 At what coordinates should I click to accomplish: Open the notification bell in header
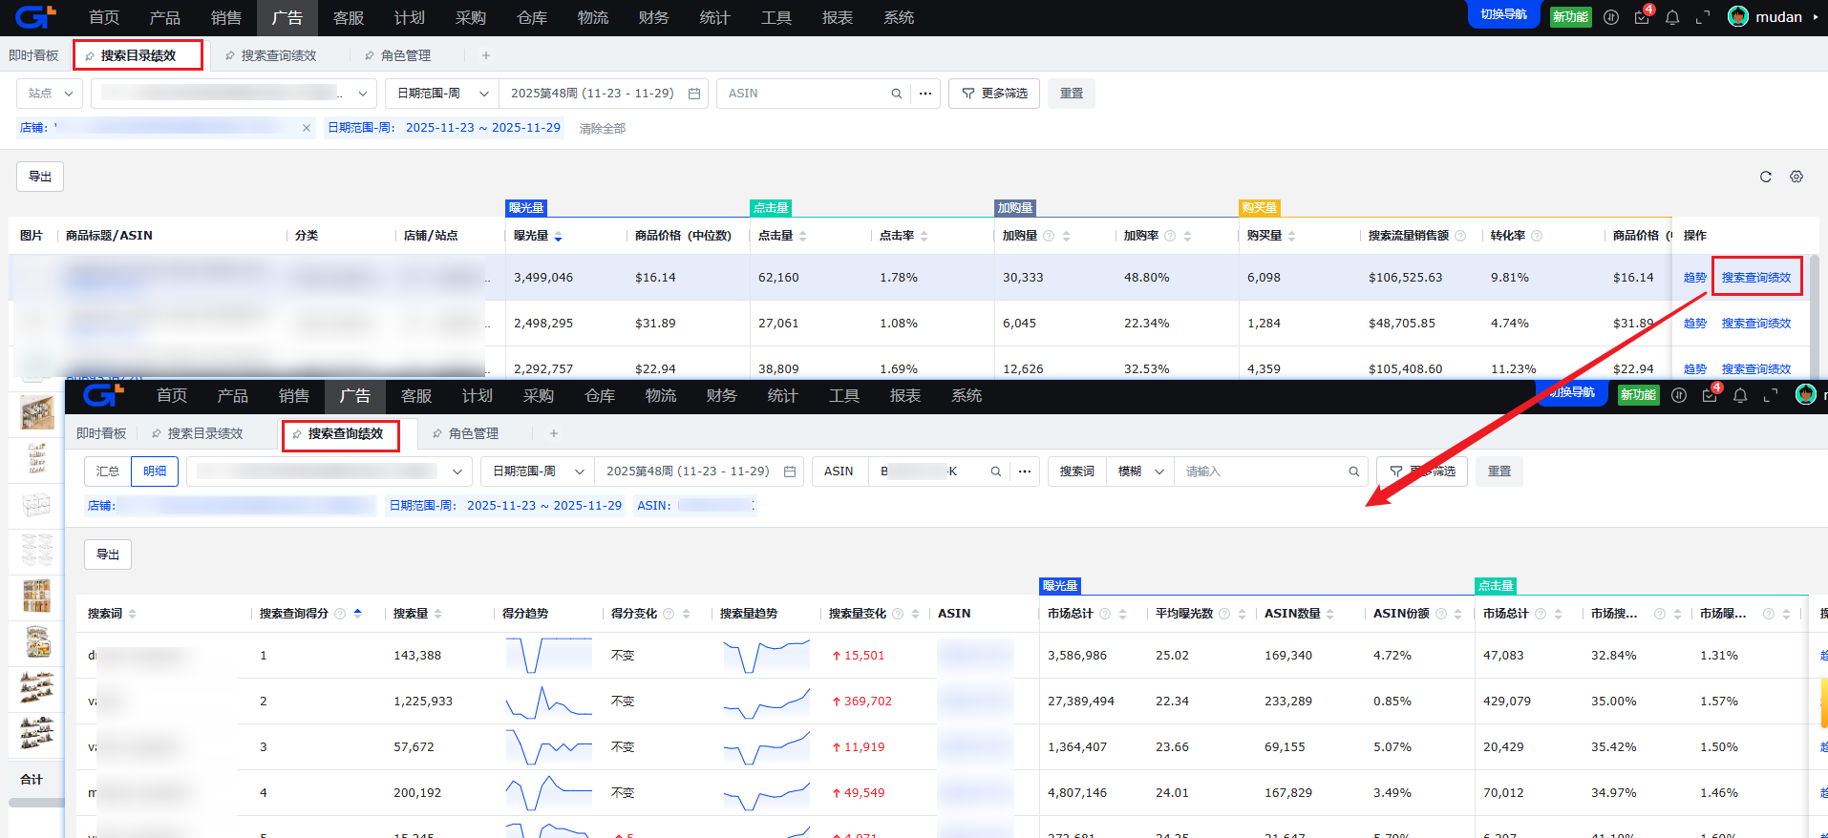point(1672,17)
